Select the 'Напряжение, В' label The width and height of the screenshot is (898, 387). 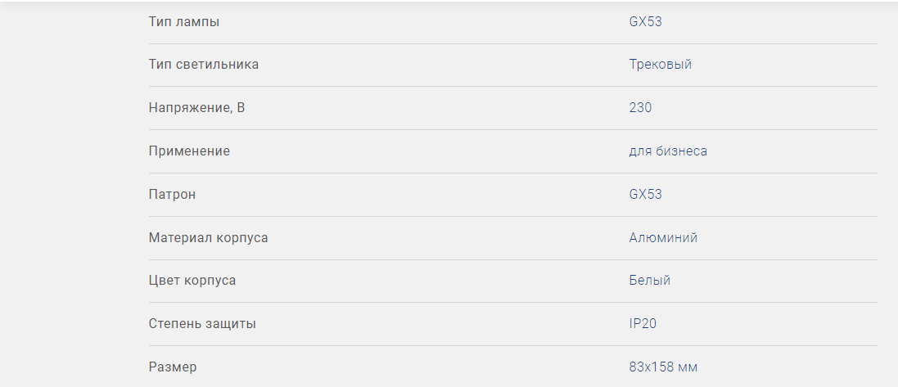click(x=196, y=108)
